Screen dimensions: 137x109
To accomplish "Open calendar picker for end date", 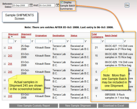I will [x=58, y=5].
